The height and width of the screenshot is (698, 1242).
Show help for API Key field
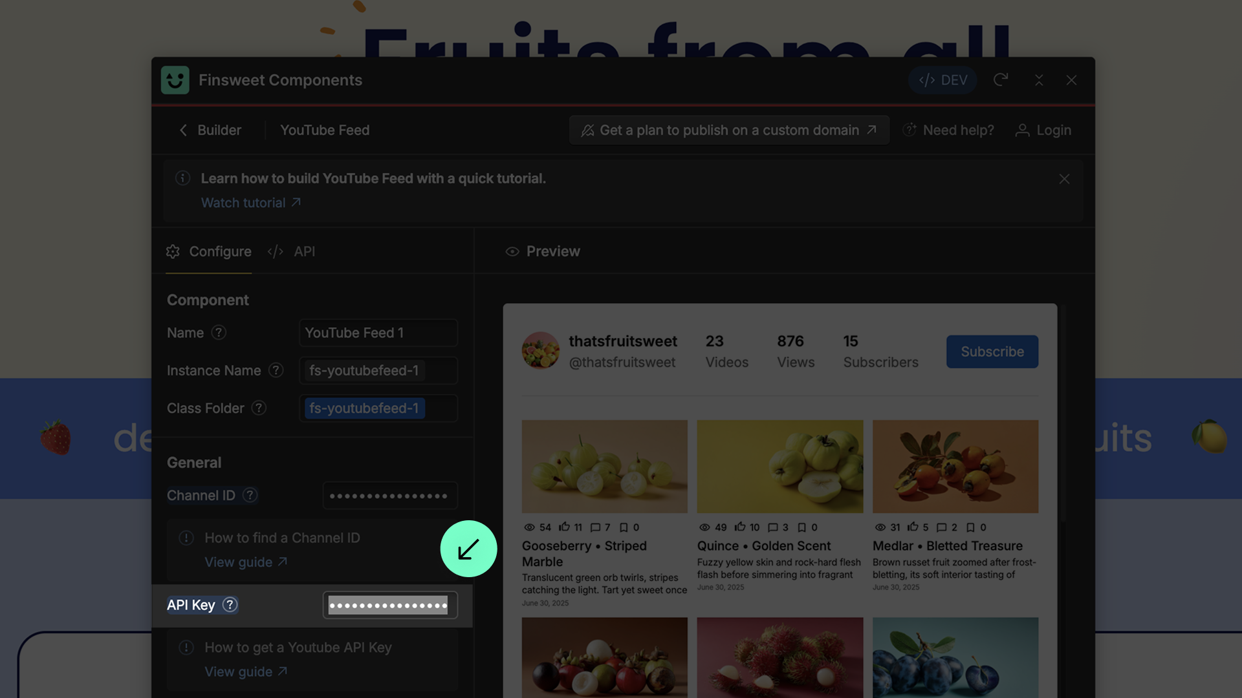tap(230, 605)
